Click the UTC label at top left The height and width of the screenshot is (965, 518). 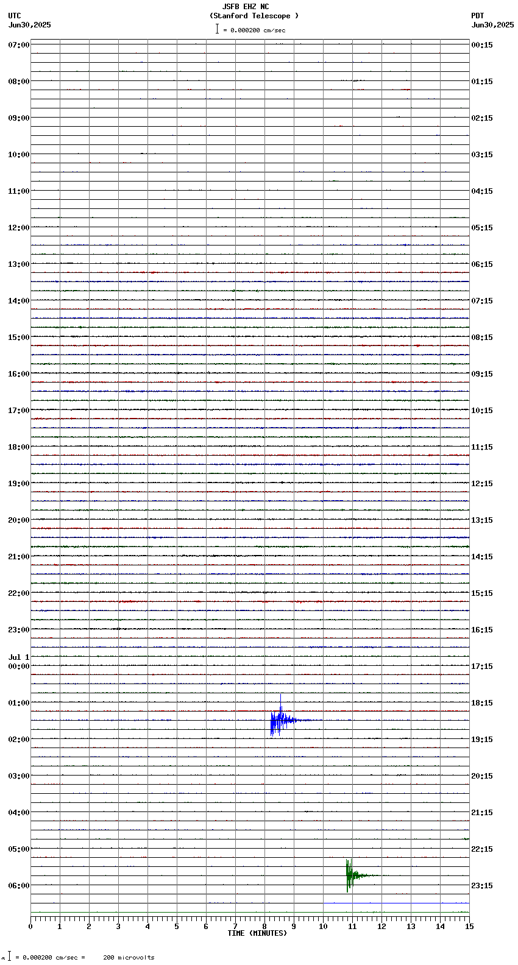15,16
